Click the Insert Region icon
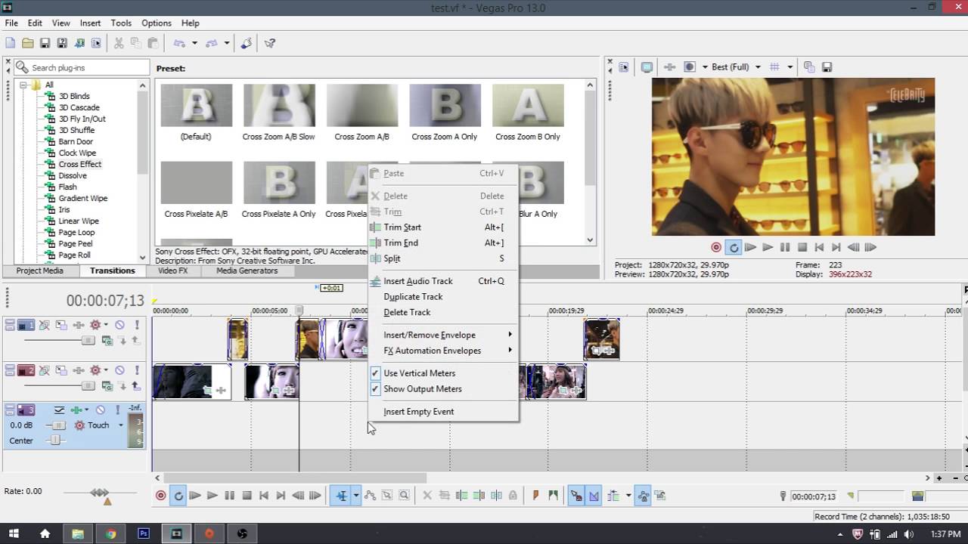This screenshot has width=968, height=544. 553,496
